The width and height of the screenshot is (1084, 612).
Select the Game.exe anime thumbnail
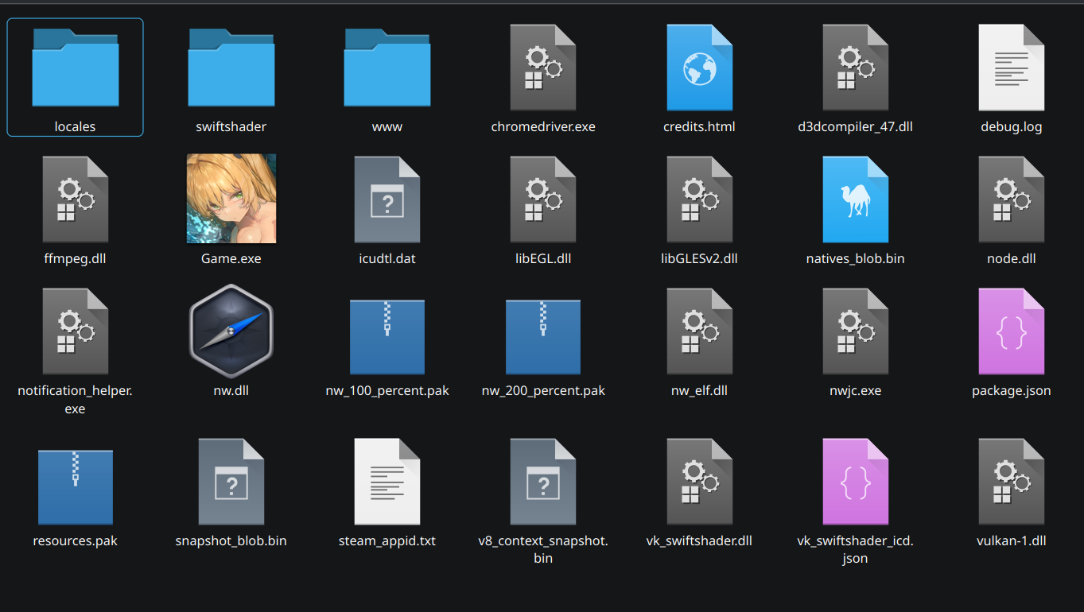coord(231,199)
